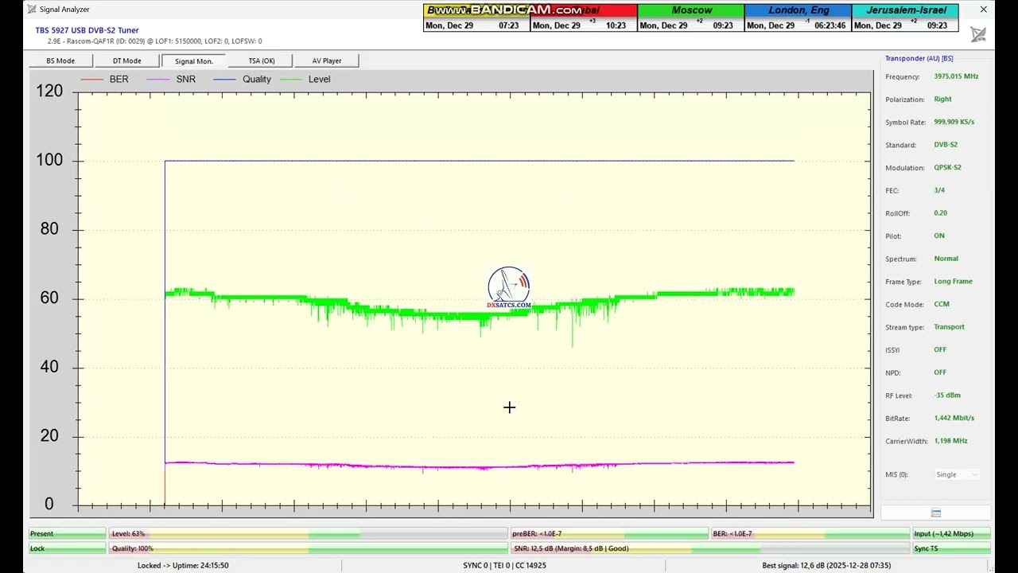Click the London, Eng clock panel

click(798, 18)
